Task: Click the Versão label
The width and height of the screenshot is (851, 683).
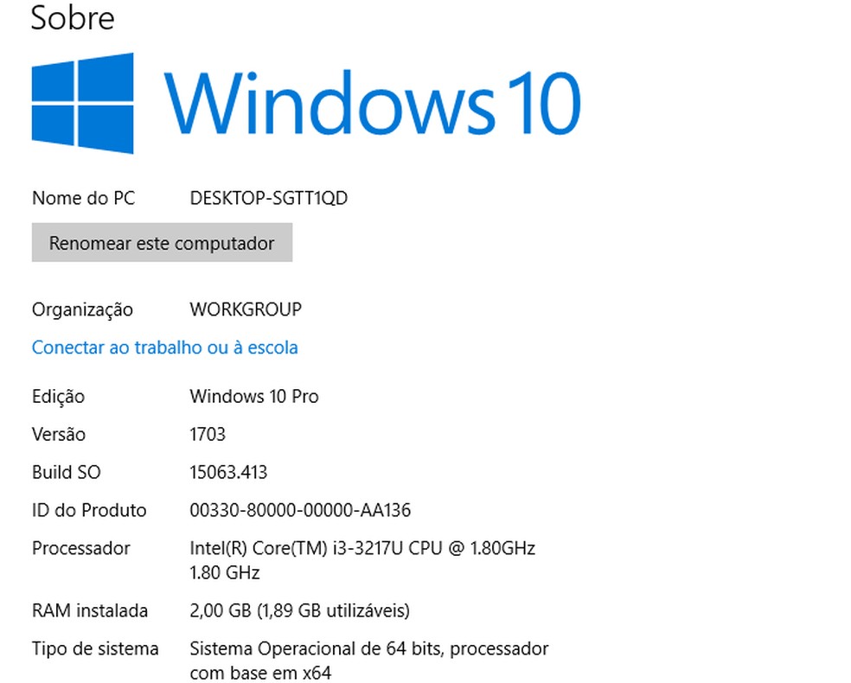Action: (59, 434)
